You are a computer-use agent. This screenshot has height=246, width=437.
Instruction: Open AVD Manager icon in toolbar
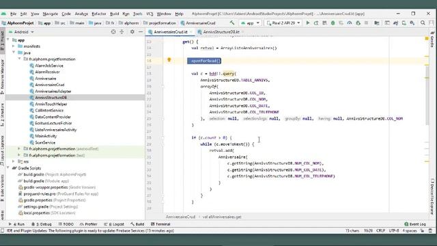tap(404, 23)
